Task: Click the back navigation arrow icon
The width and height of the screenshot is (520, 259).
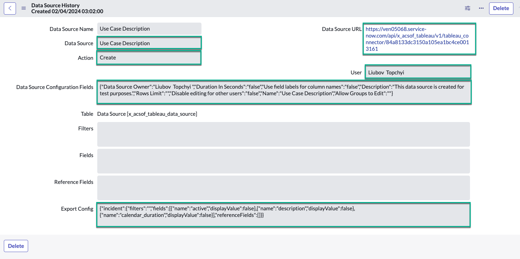Action: [x=10, y=8]
